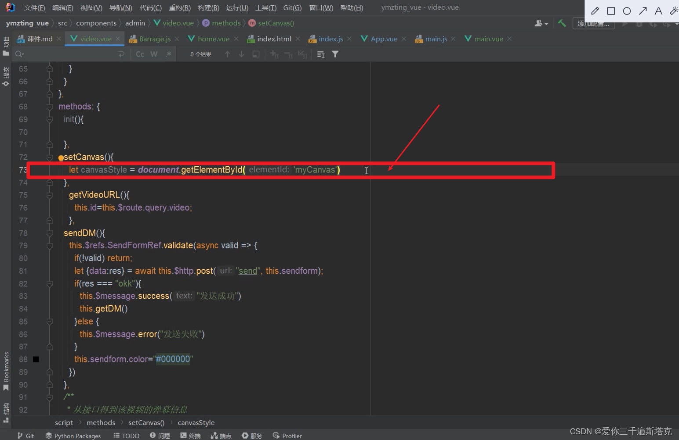
Task: Toggle whole words (W) in search
Action: point(154,54)
